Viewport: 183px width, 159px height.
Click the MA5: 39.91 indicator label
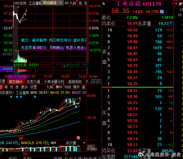pos(40,93)
